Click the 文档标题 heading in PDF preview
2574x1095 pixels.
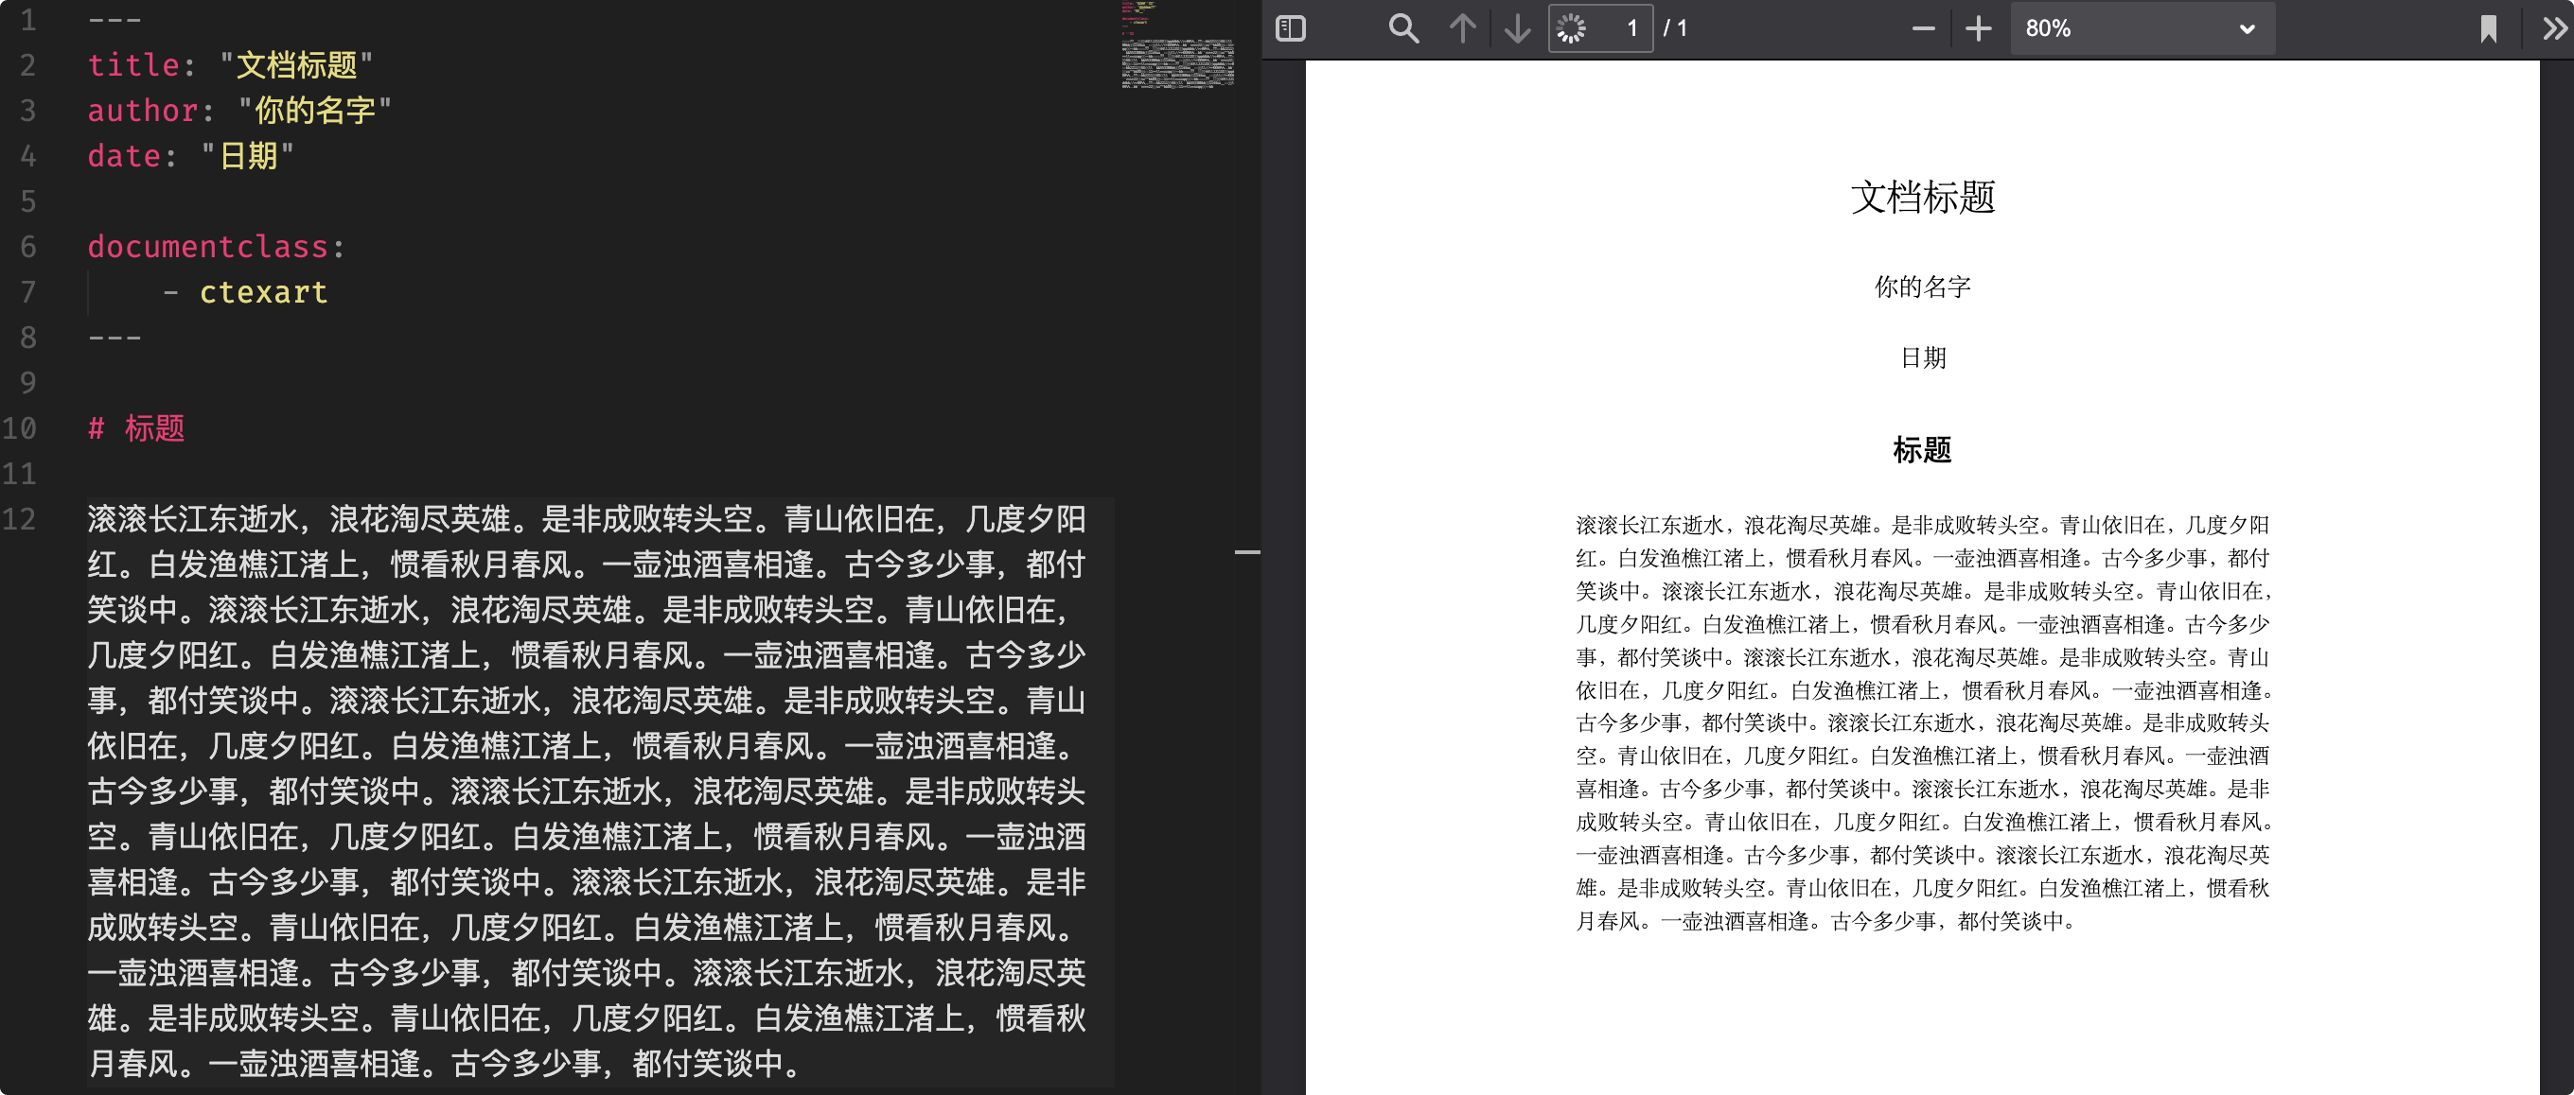click(x=1921, y=197)
